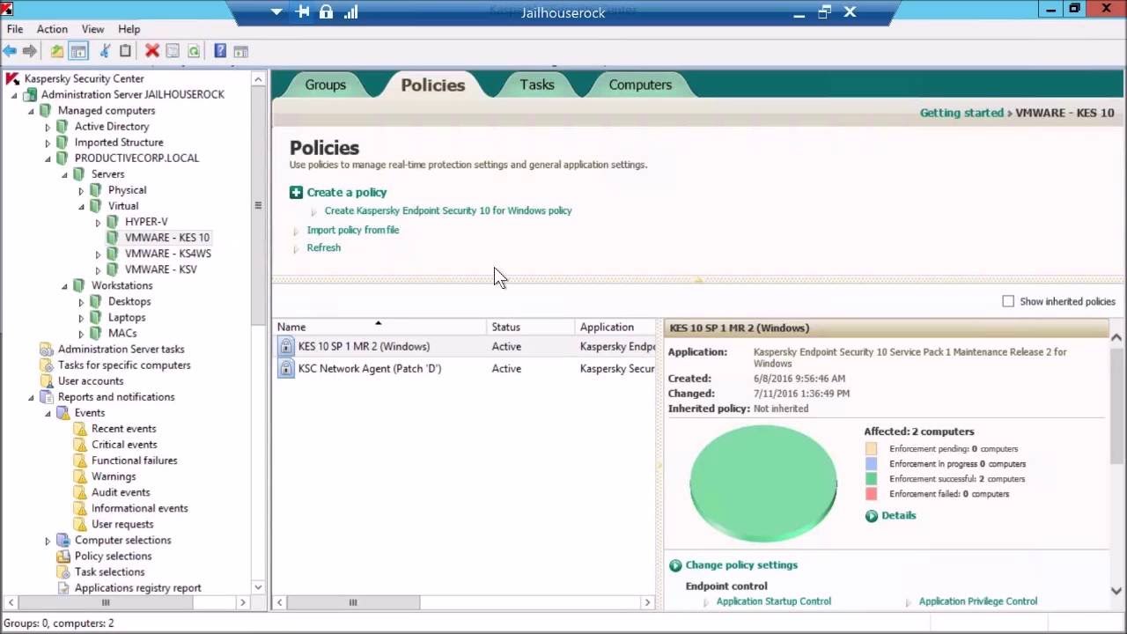
Task: Select the KSC Network Agent (Patch 'D') policy row
Action: tap(466, 368)
